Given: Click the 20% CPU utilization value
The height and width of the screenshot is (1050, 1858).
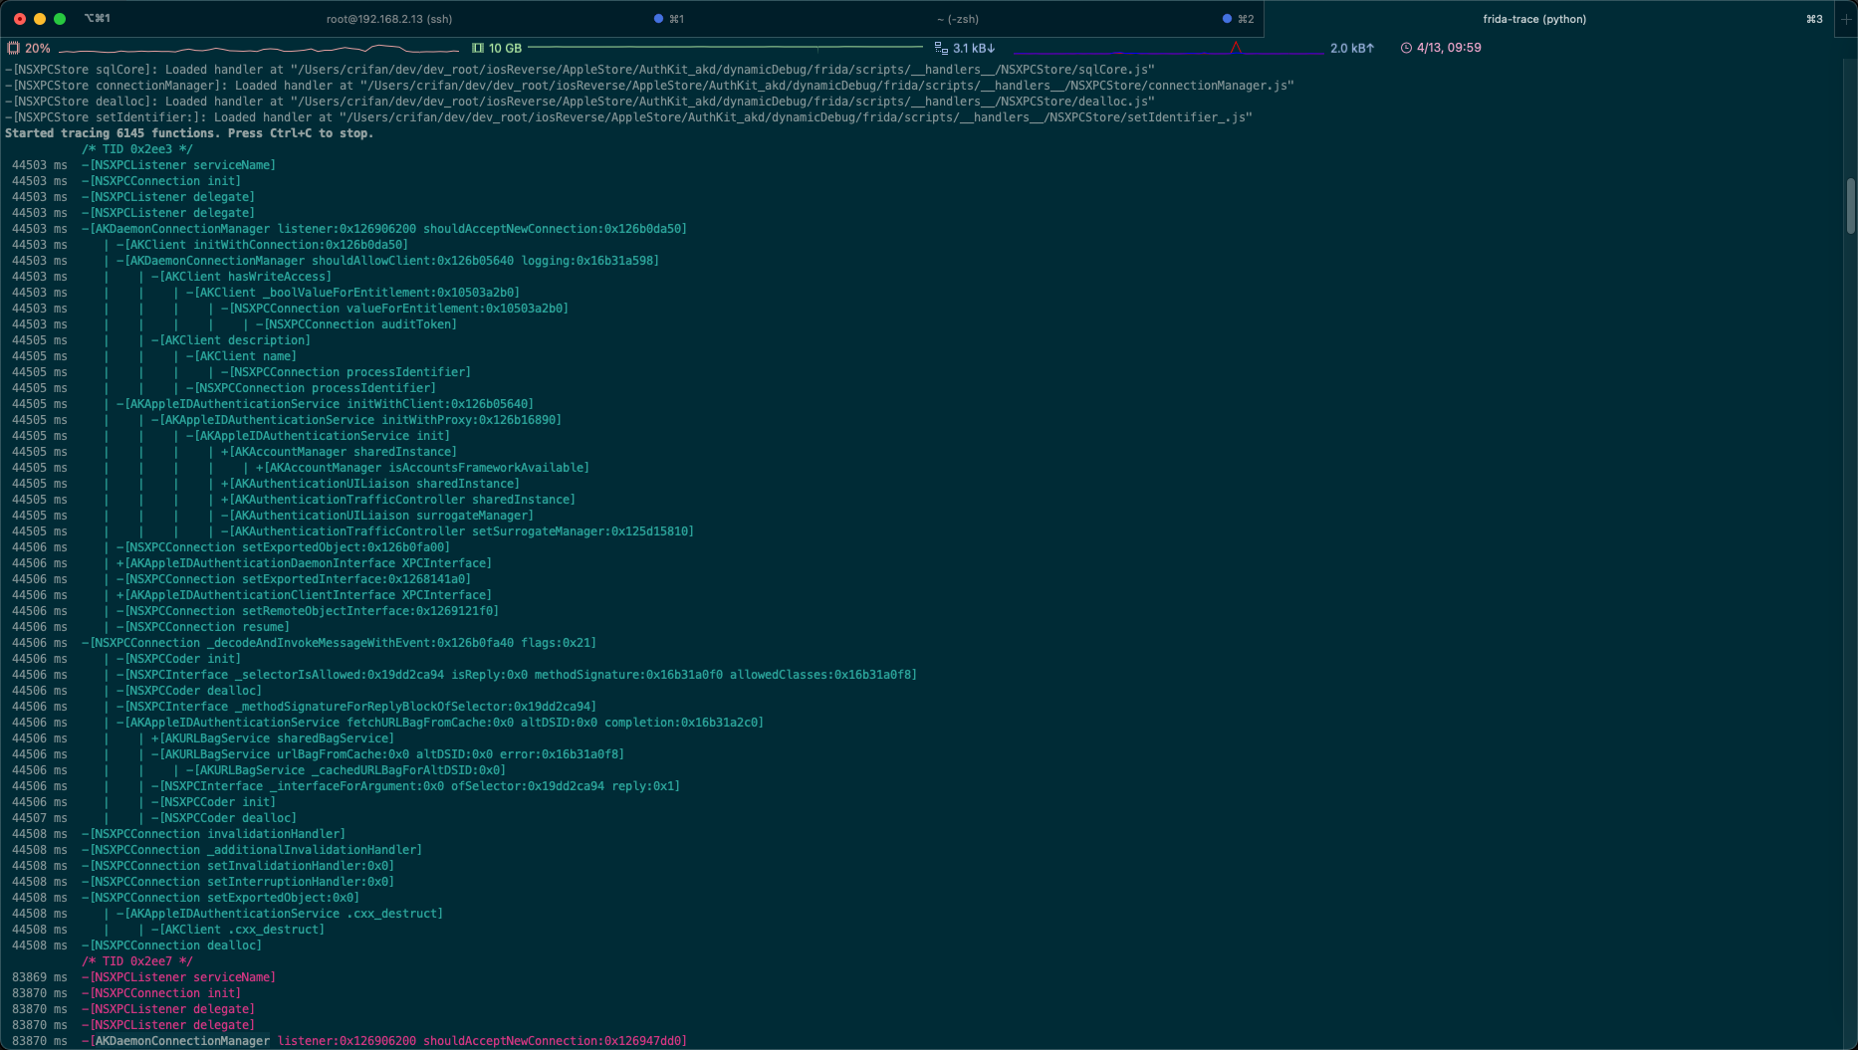Looking at the screenshot, I should (38, 48).
